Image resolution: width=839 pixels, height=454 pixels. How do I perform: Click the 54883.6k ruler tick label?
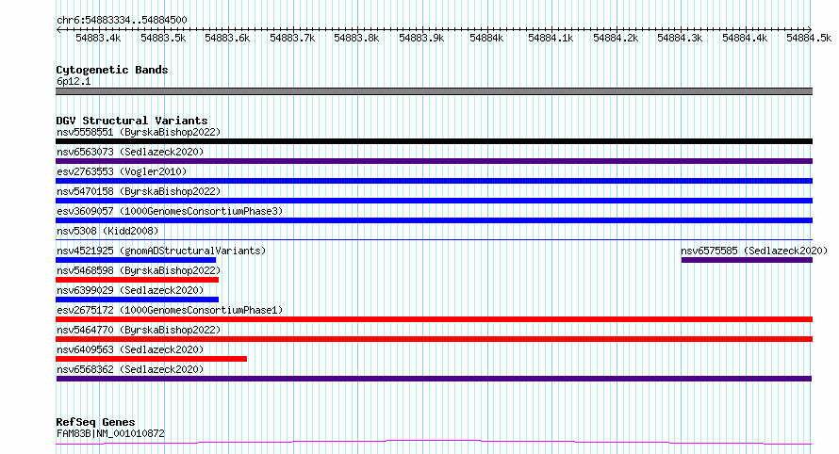tap(227, 39)
